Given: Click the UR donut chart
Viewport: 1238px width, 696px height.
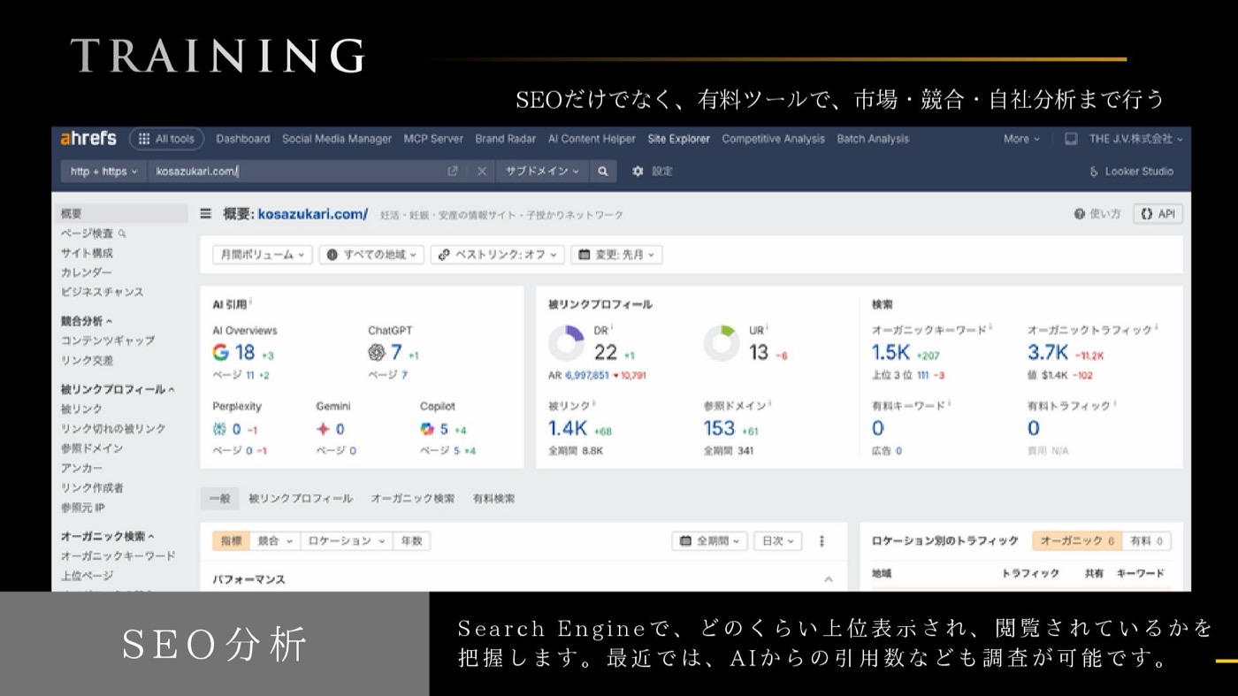Looking at the screenshot, I should (722, 343).
